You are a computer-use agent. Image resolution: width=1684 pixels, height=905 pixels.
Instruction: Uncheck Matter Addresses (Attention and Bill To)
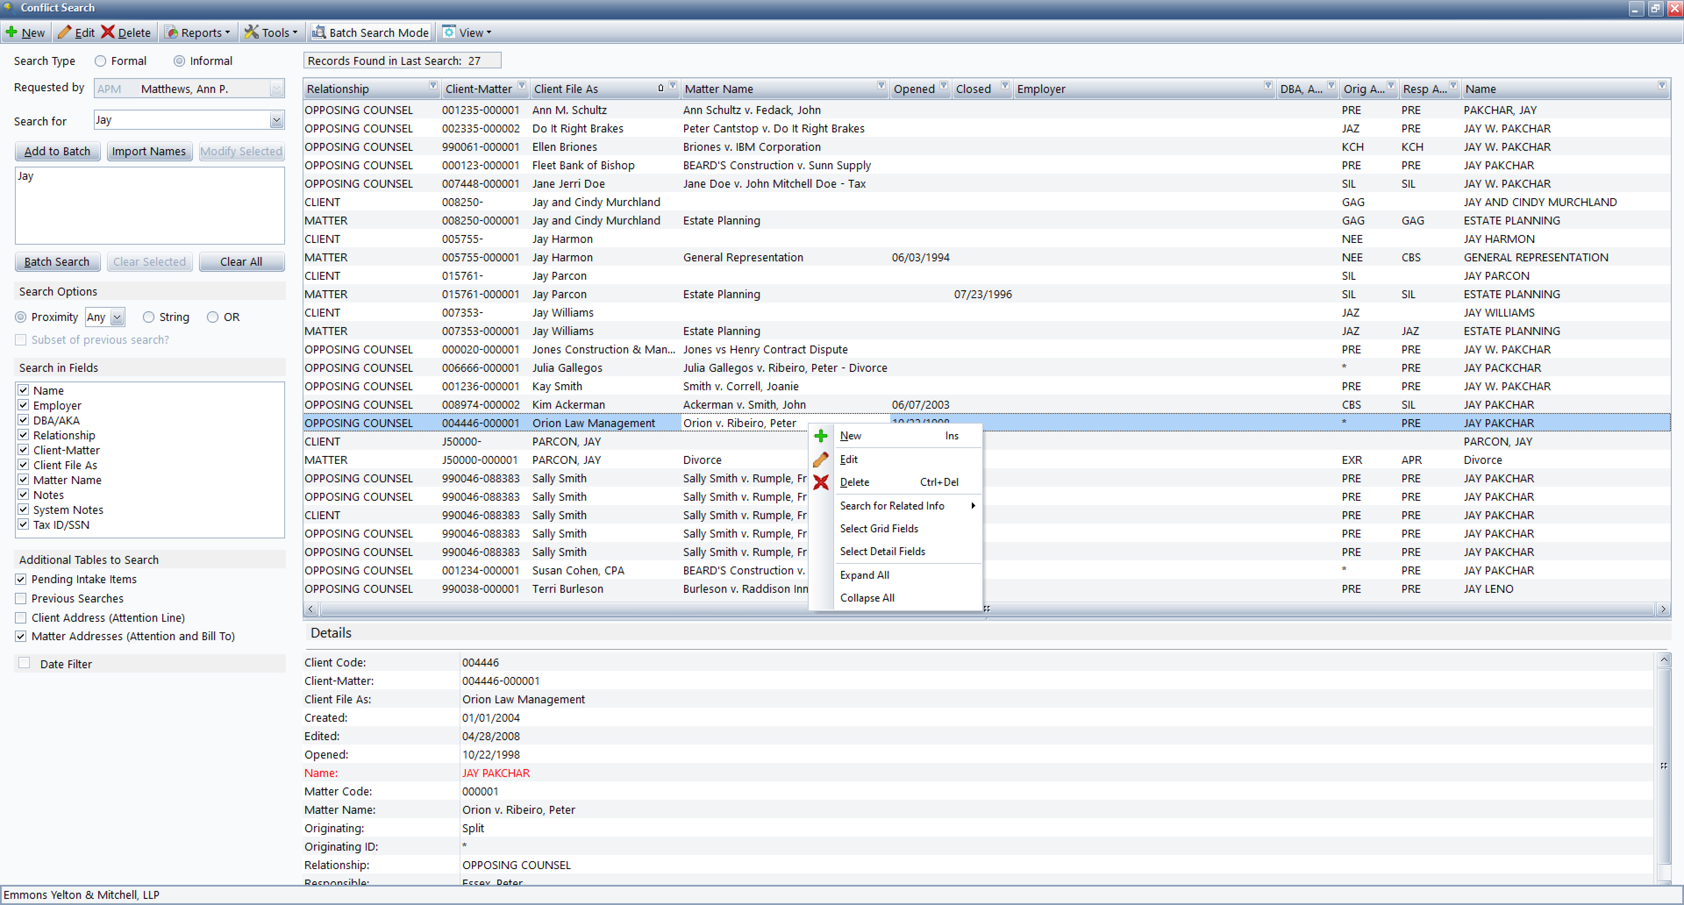pos(21,637)
